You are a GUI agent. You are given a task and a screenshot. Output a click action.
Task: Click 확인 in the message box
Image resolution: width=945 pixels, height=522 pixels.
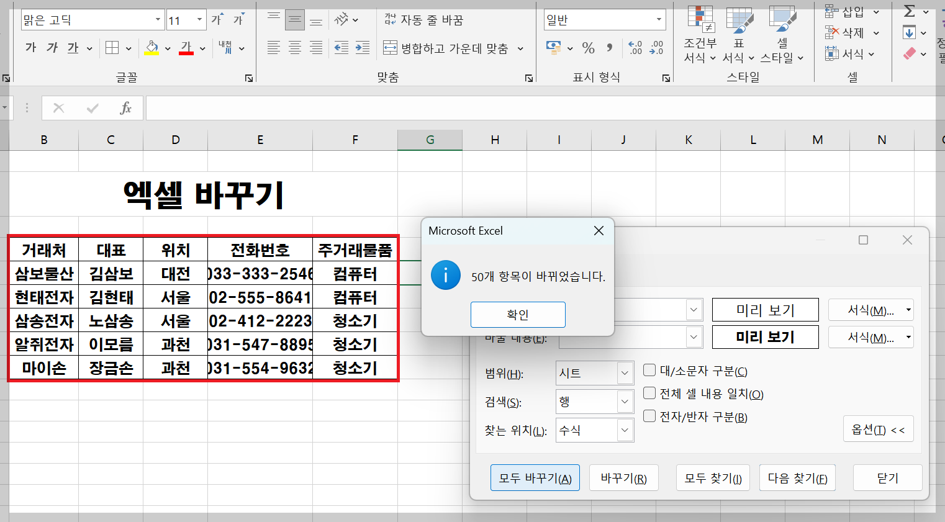point(518,314)
